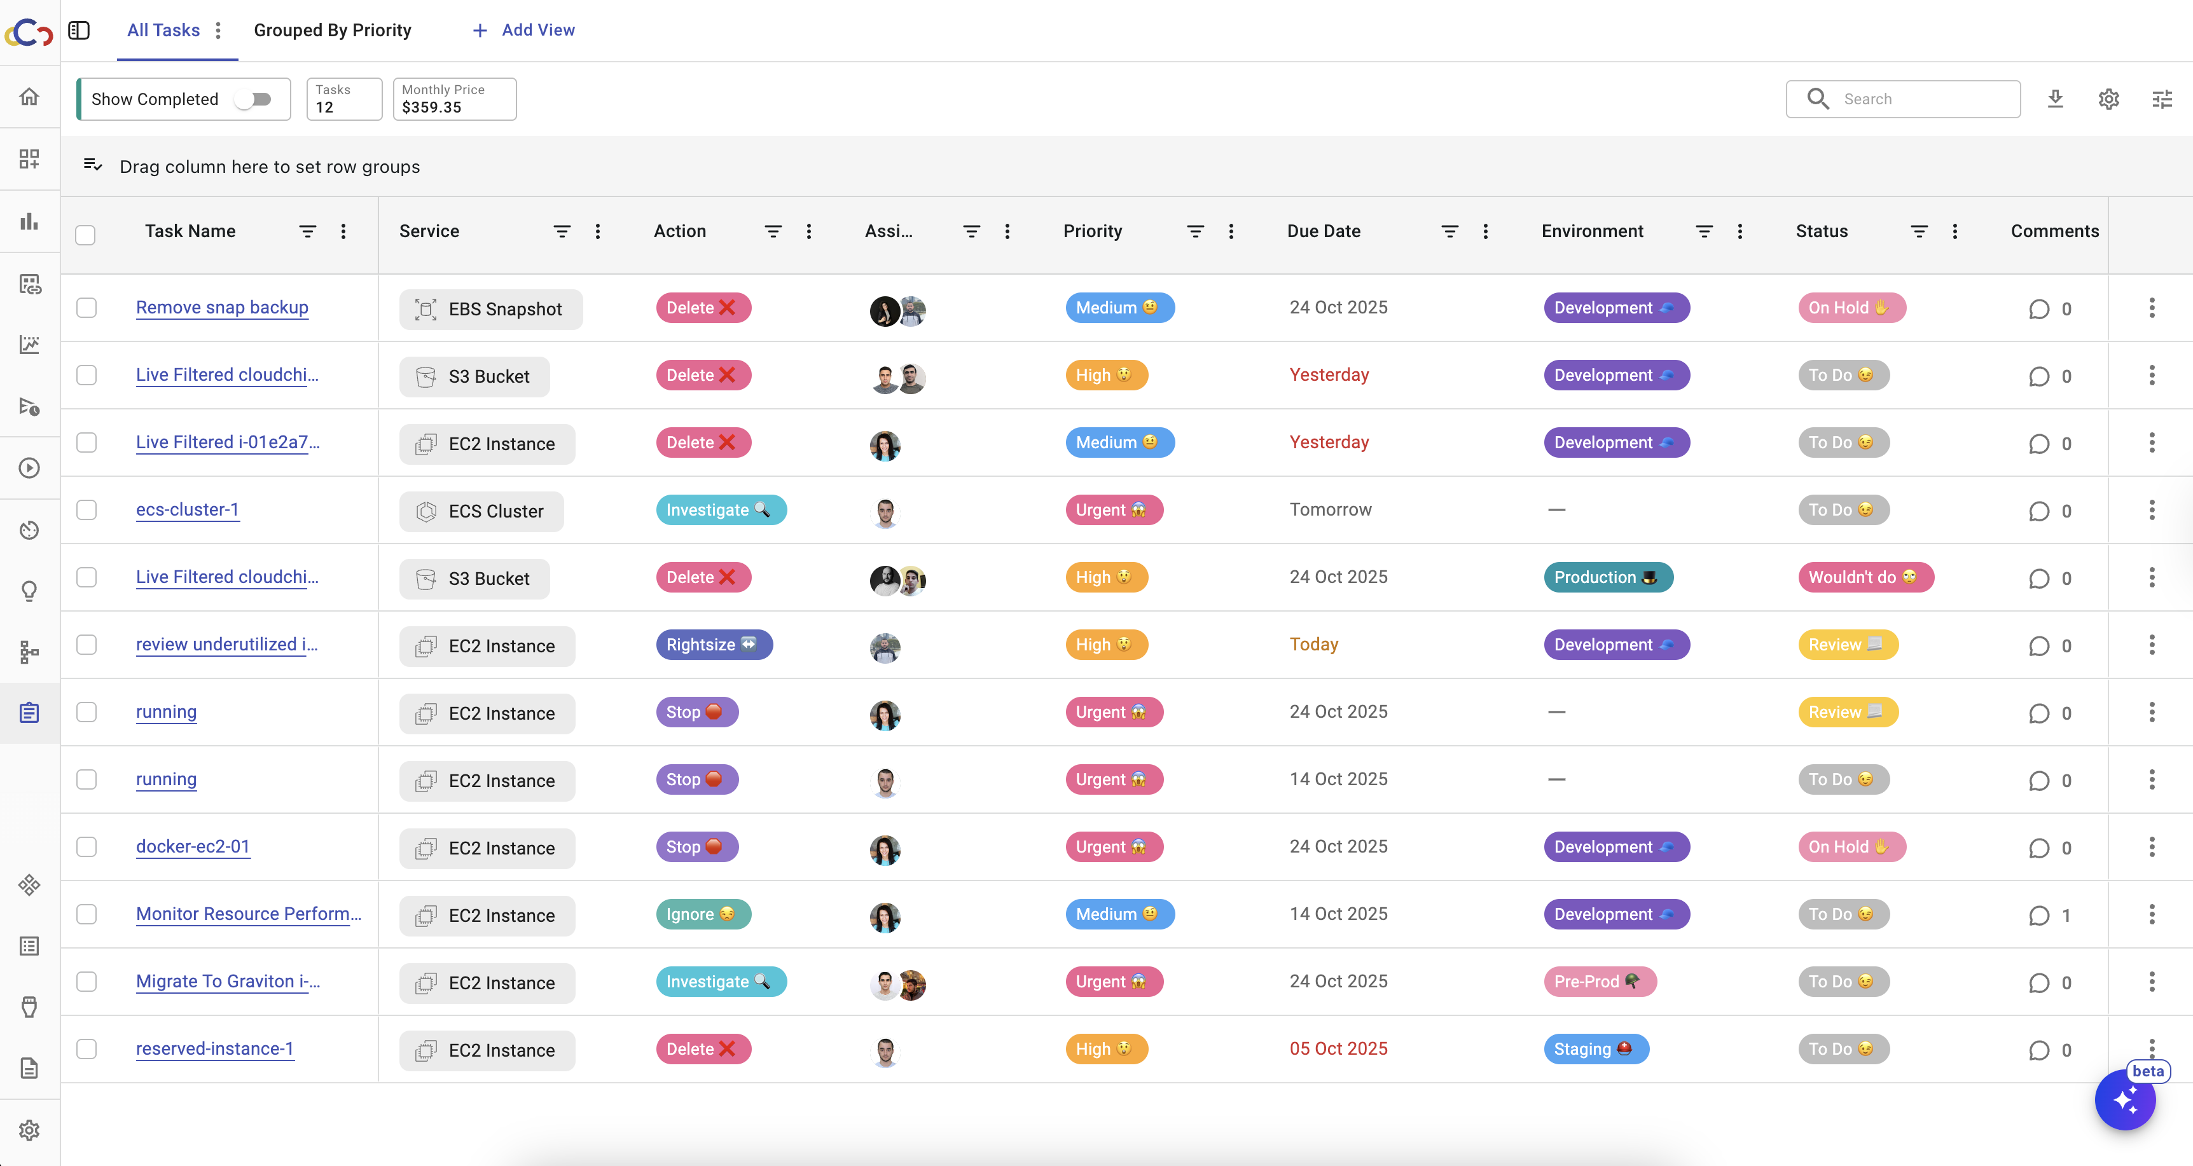Image resolution: width=2193 pixels, height=1166 pixels.
Task: Check the select-all header checkbox
Action: (85, 234)
